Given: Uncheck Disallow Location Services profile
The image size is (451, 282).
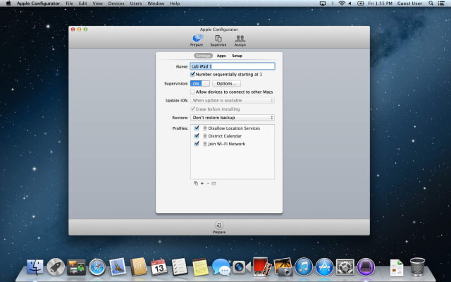Looking at the screenshot, I should click(197, 128).
